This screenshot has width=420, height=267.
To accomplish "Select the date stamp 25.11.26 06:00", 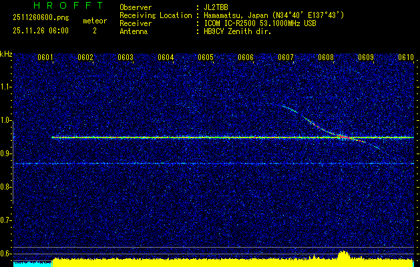I will 38,30.
